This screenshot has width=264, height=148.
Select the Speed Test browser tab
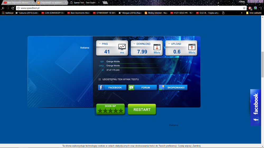[x=85, y=3]
